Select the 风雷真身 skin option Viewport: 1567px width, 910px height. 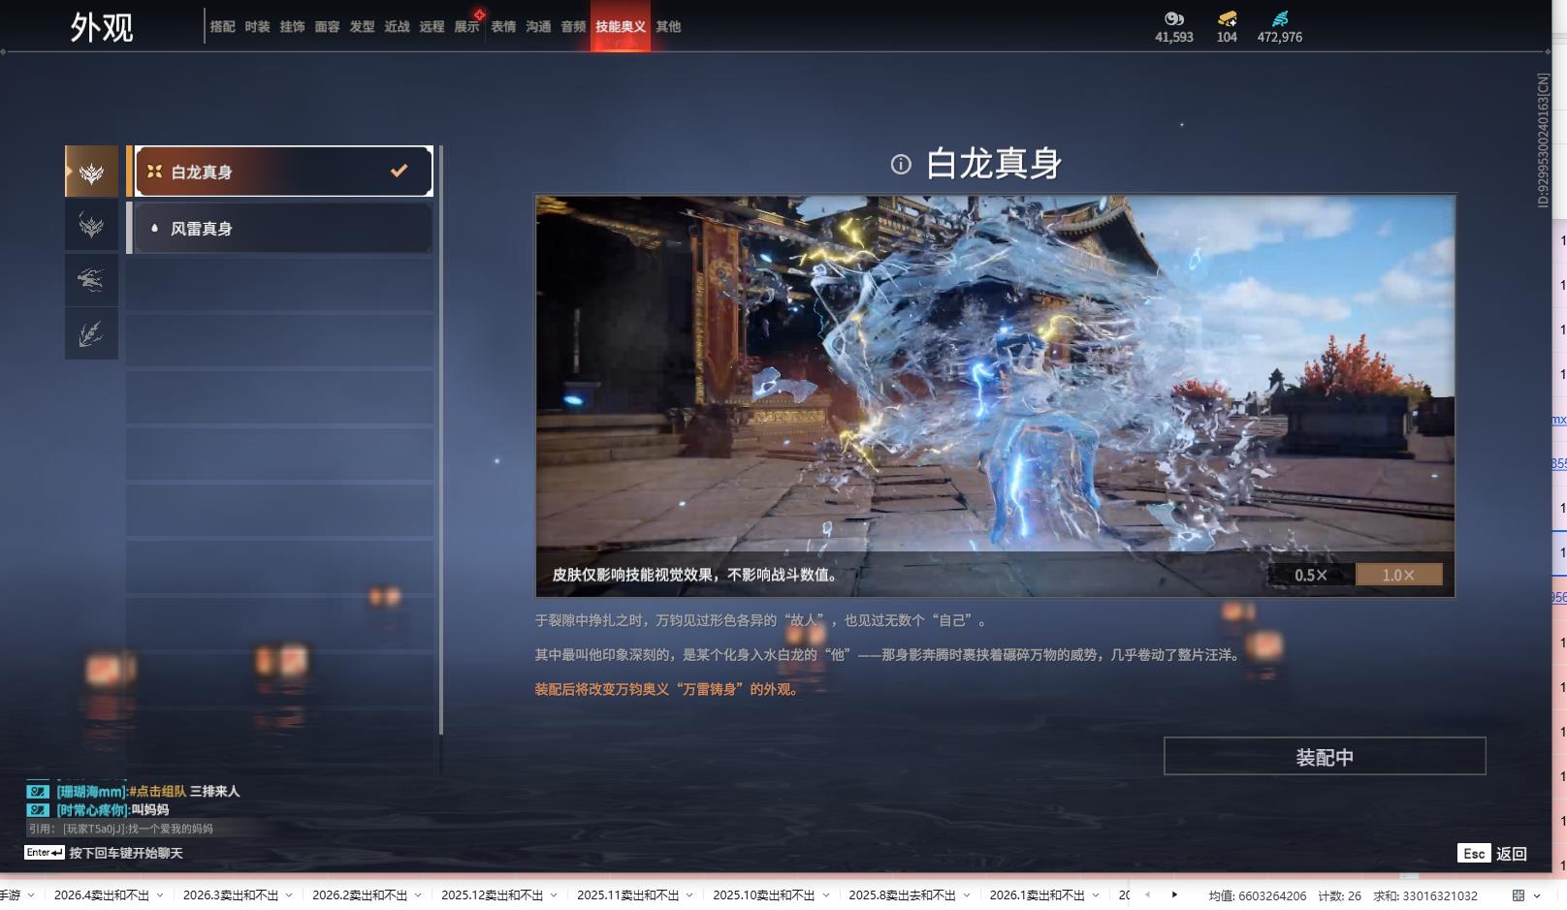coord(280,228)
